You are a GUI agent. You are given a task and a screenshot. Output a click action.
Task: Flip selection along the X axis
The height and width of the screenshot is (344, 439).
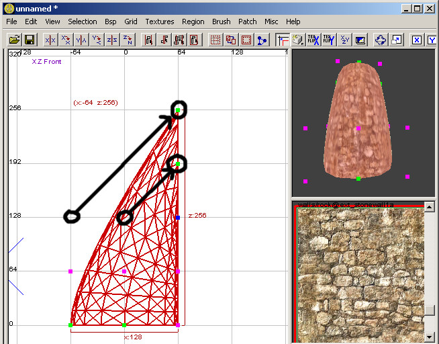50,40
